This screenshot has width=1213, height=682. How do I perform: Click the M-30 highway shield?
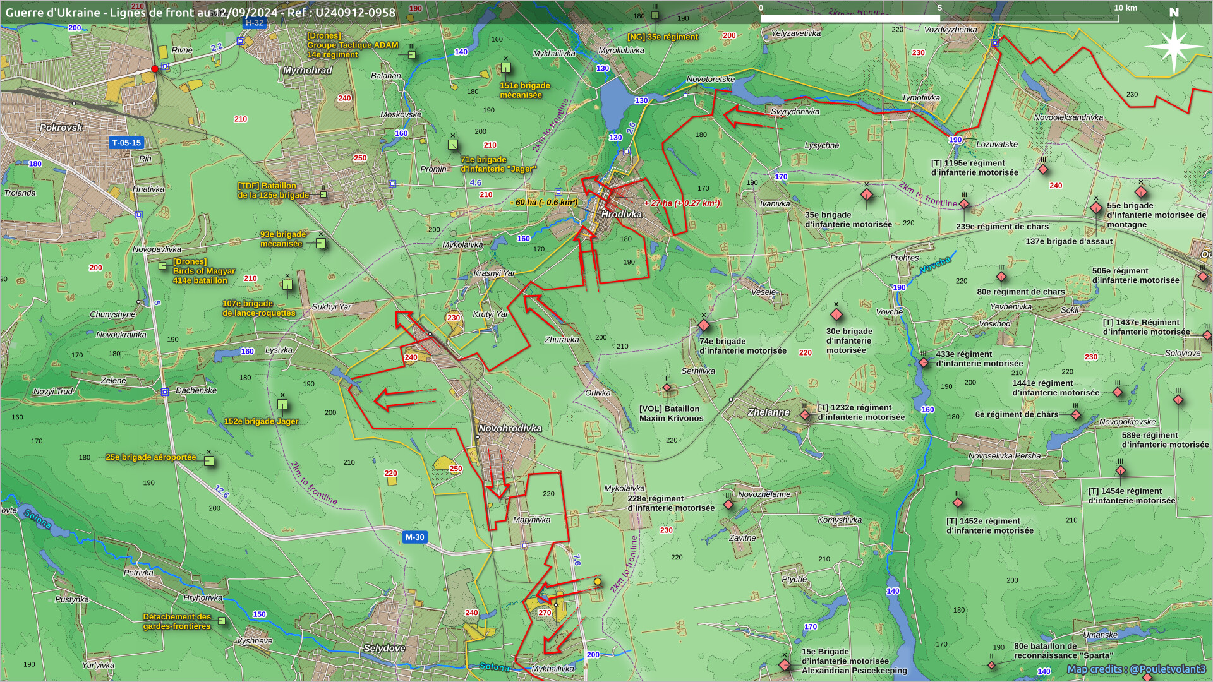tap(414, 537)
